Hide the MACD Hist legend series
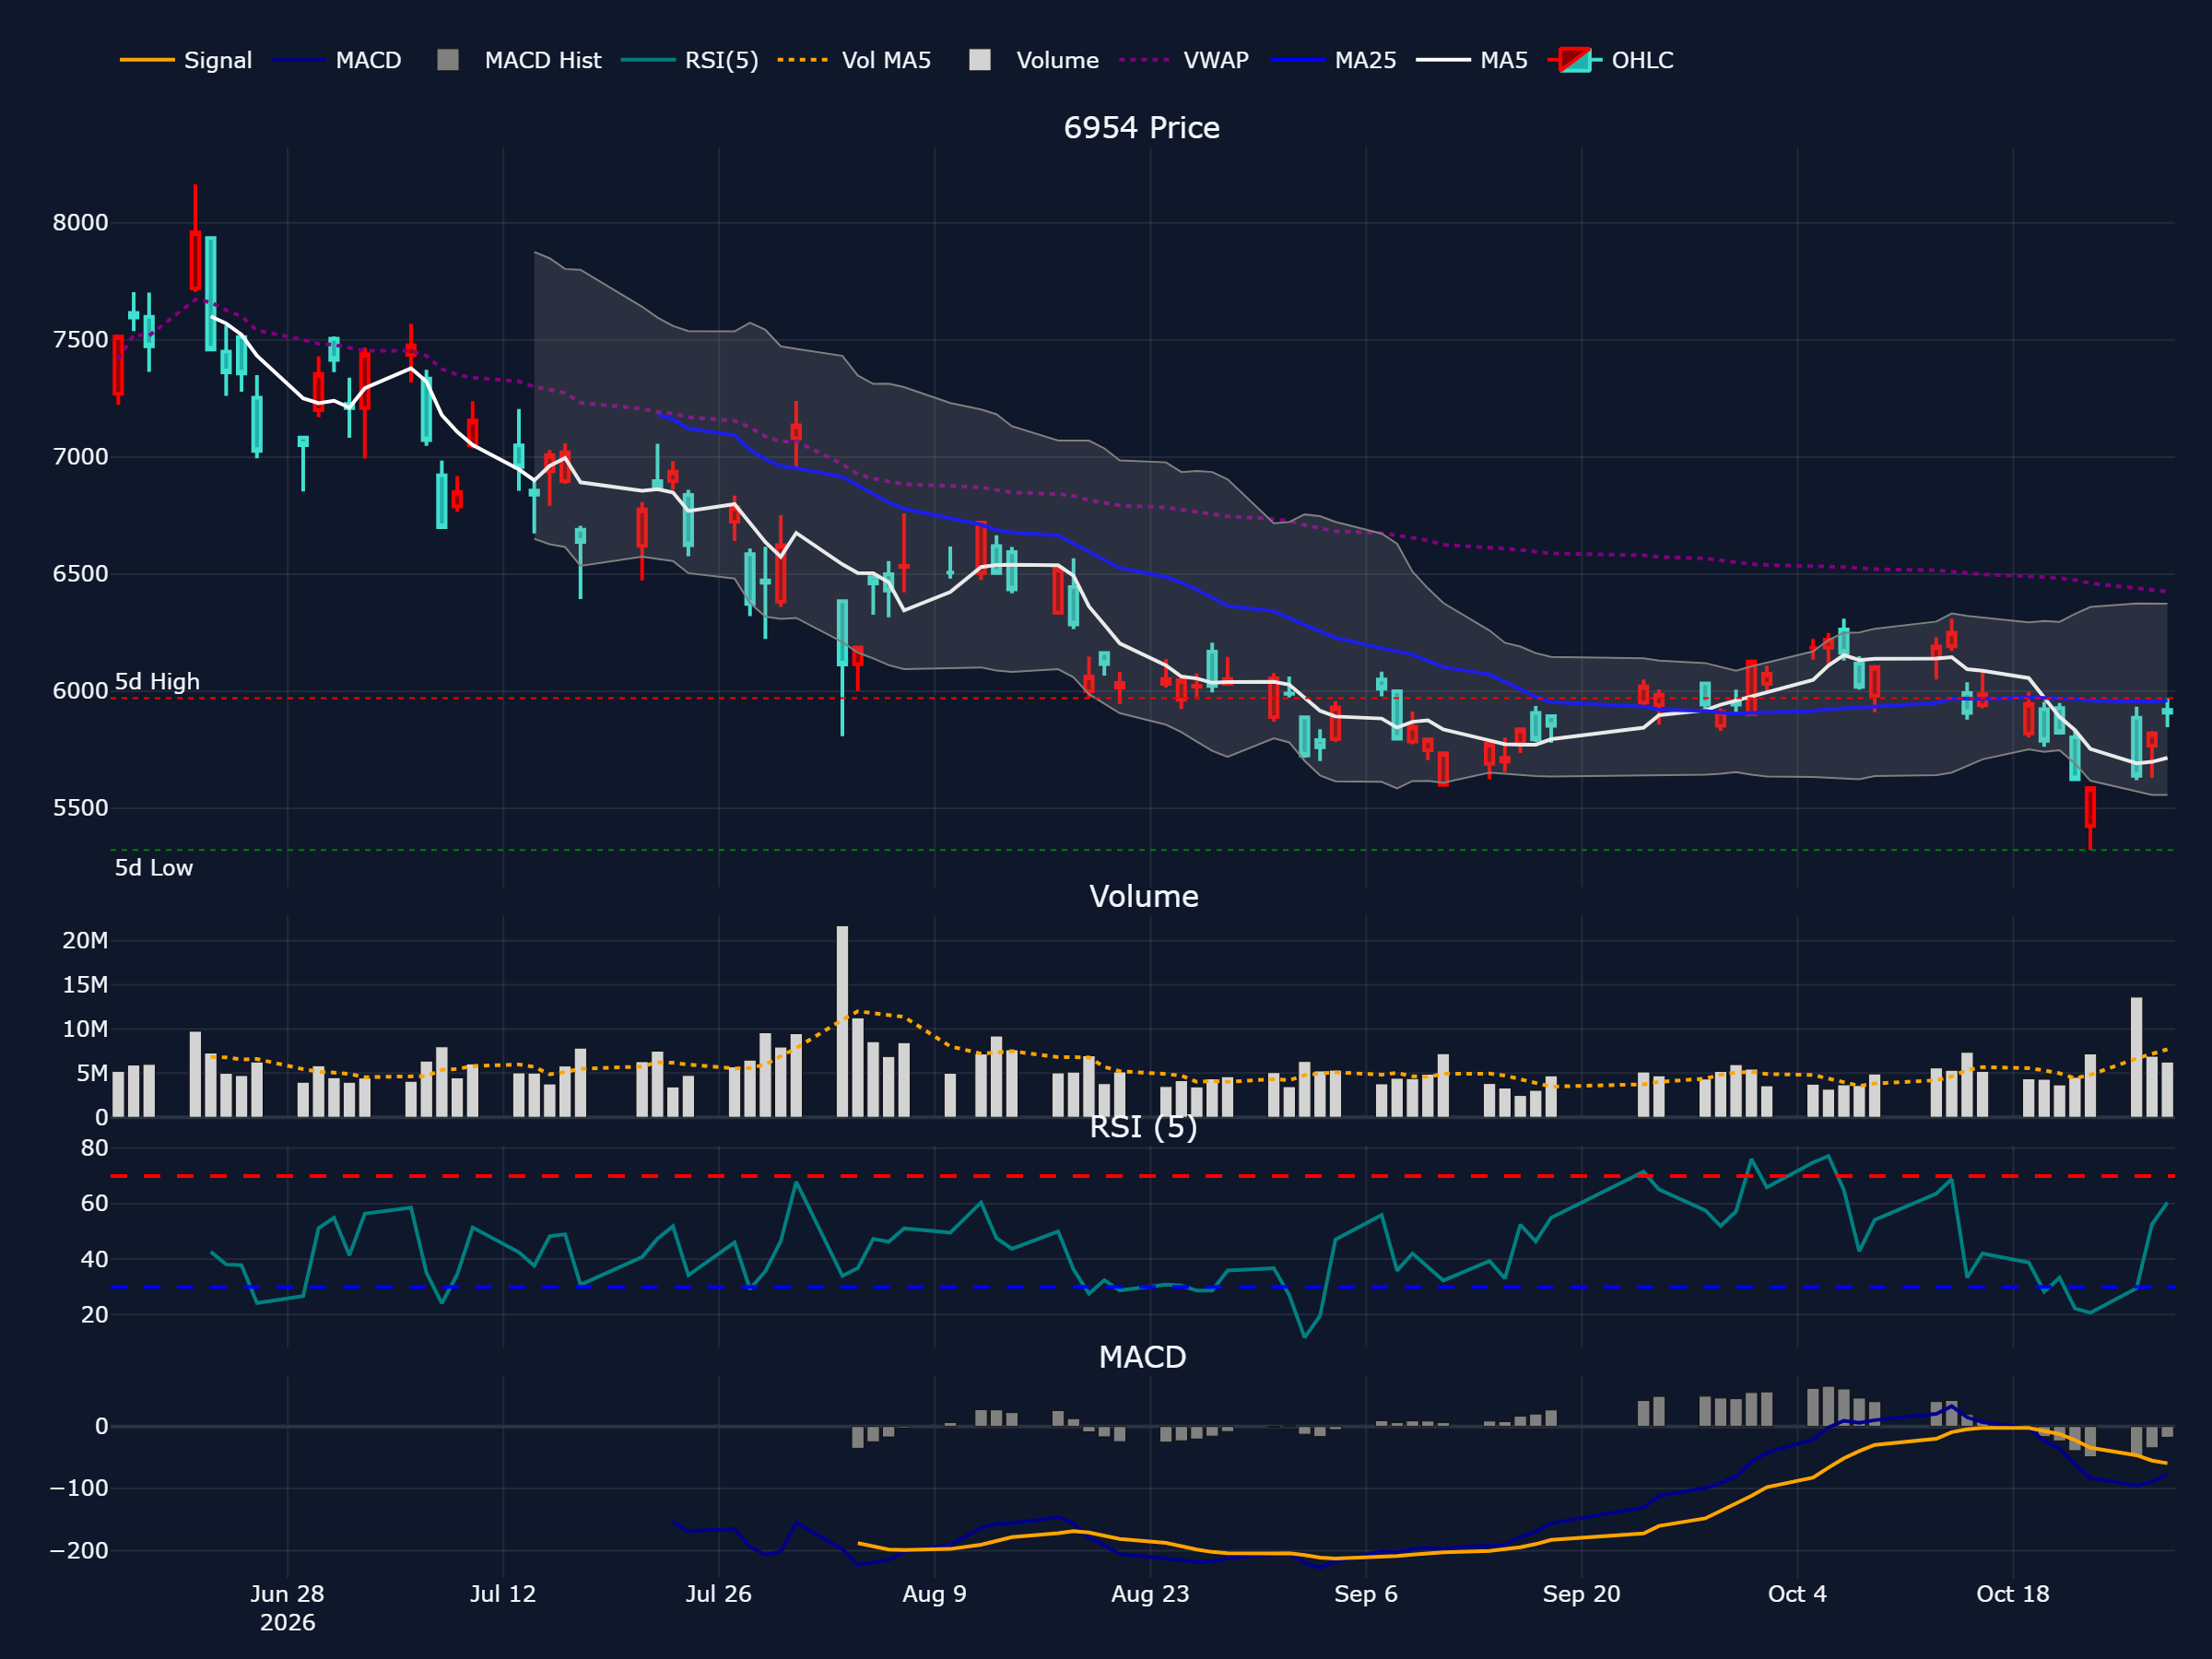 coord(520,60)
